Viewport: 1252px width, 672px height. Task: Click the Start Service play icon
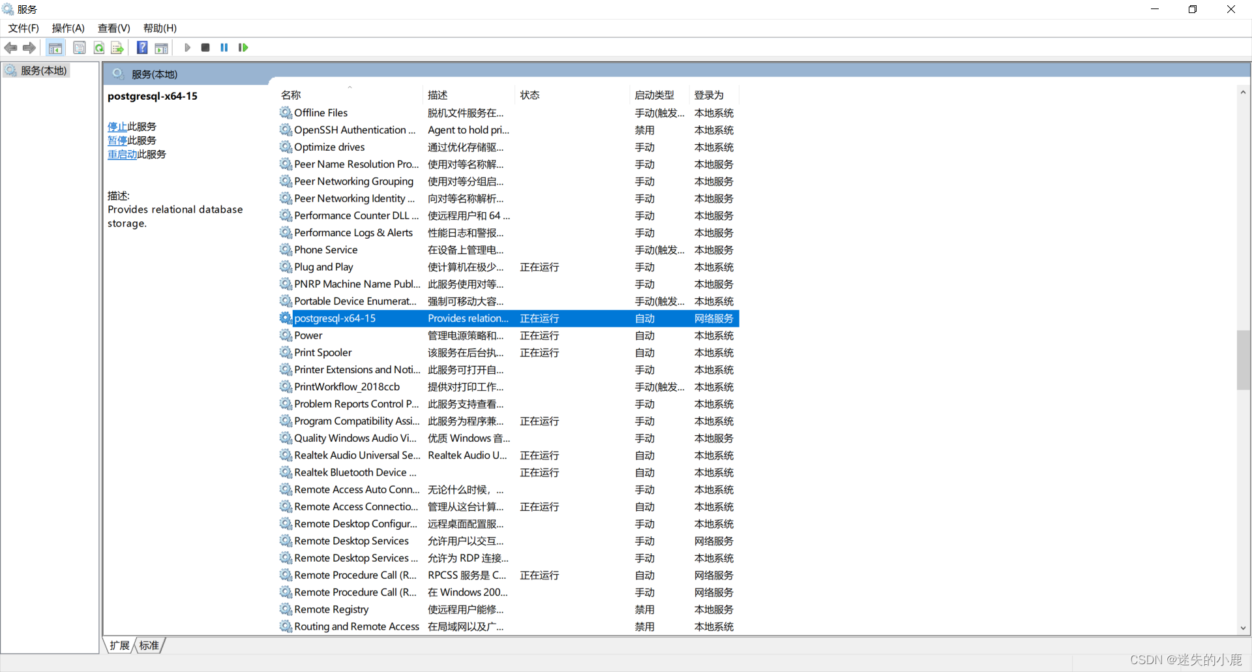point(187,48)
